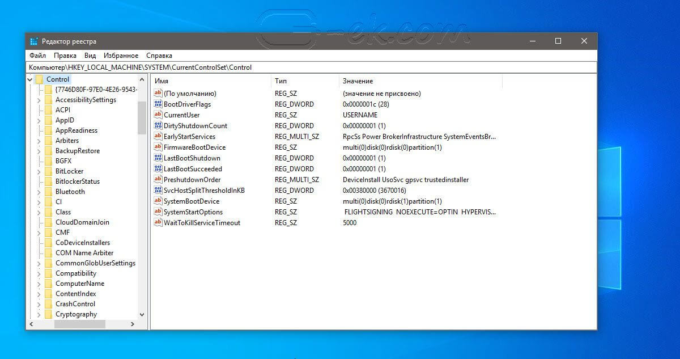Open the Файл menu
This screenshot has width=680, height=359.
(x=37, y=56)
